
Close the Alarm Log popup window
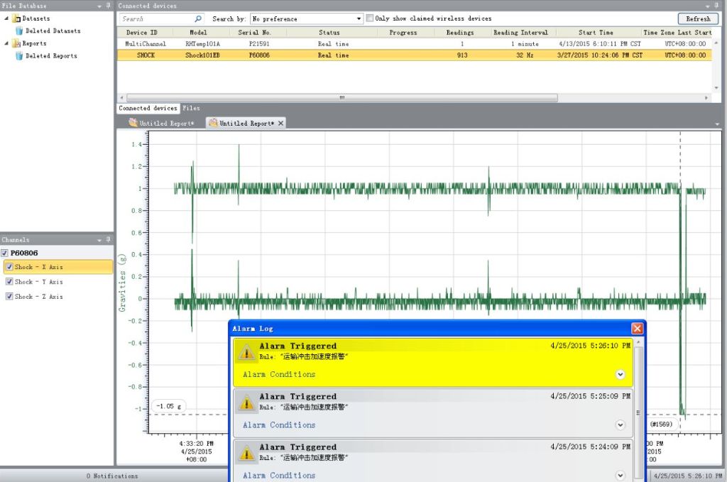coord(637,329)
